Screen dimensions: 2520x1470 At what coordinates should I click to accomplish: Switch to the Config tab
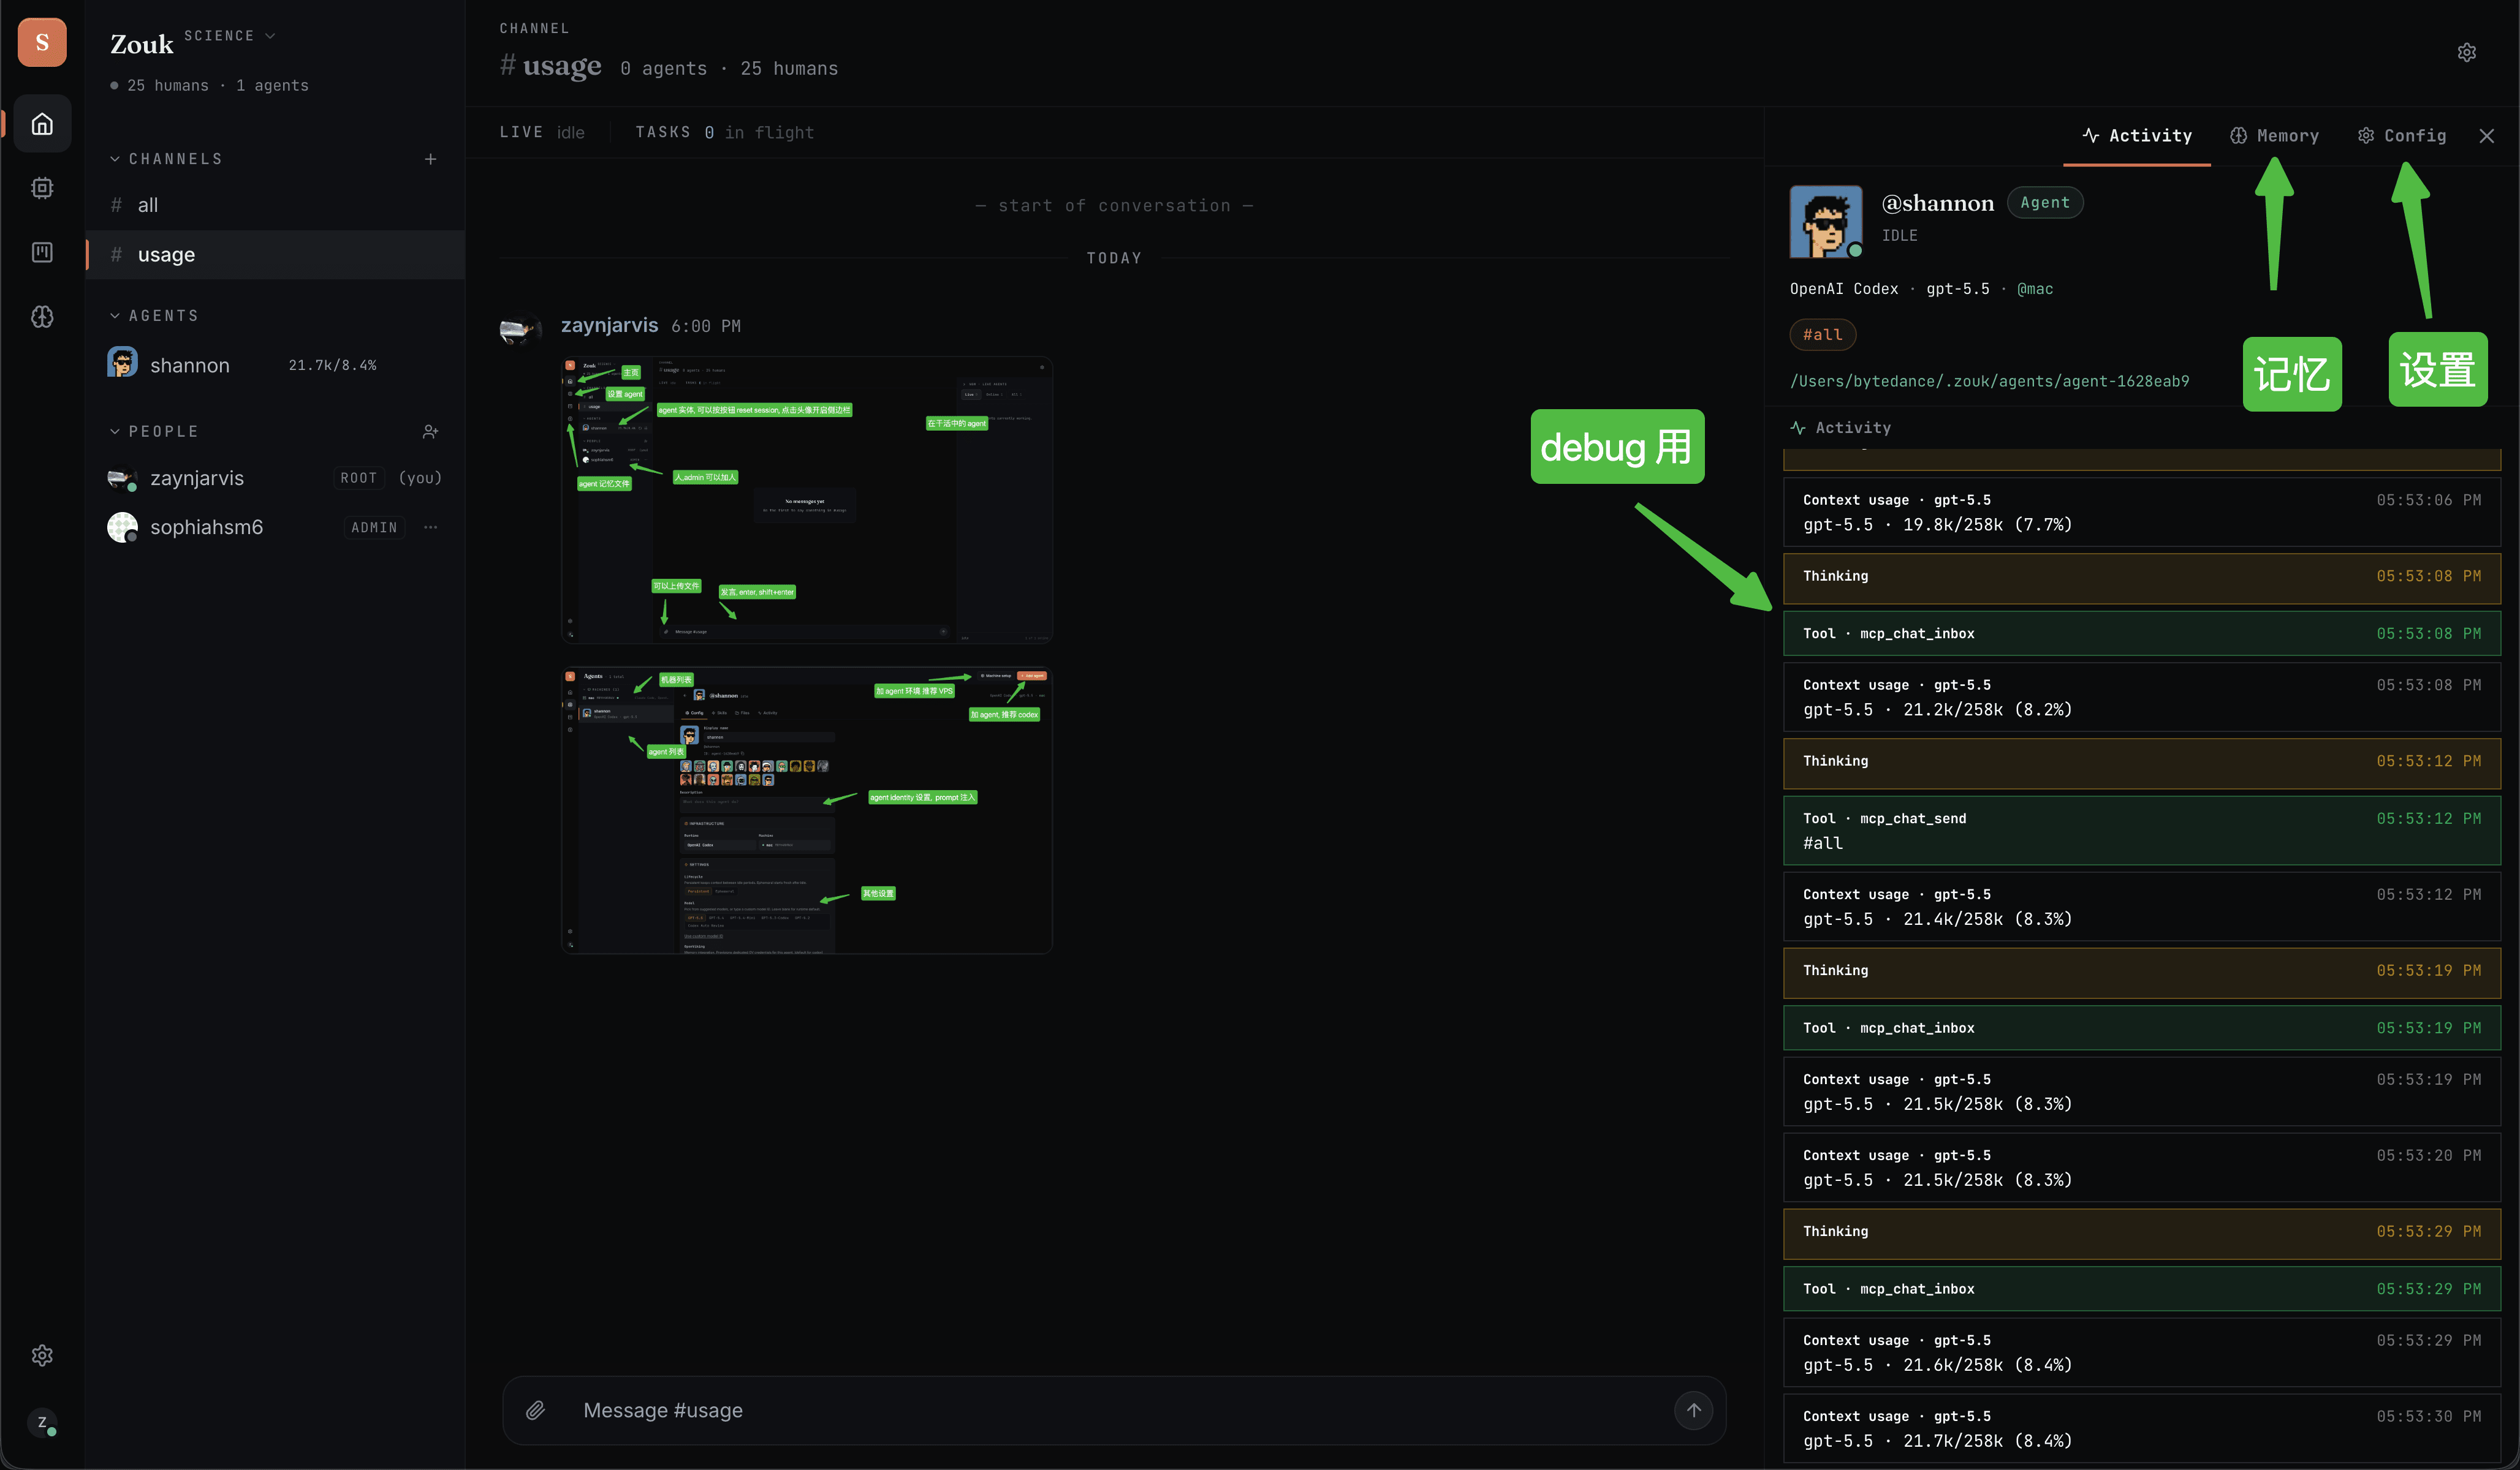tap(2402, 136)
